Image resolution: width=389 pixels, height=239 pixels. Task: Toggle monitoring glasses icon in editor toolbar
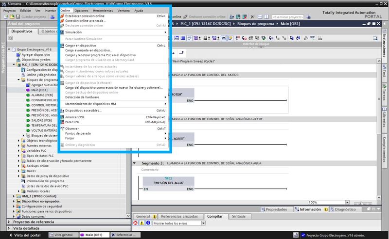(312, 38)
